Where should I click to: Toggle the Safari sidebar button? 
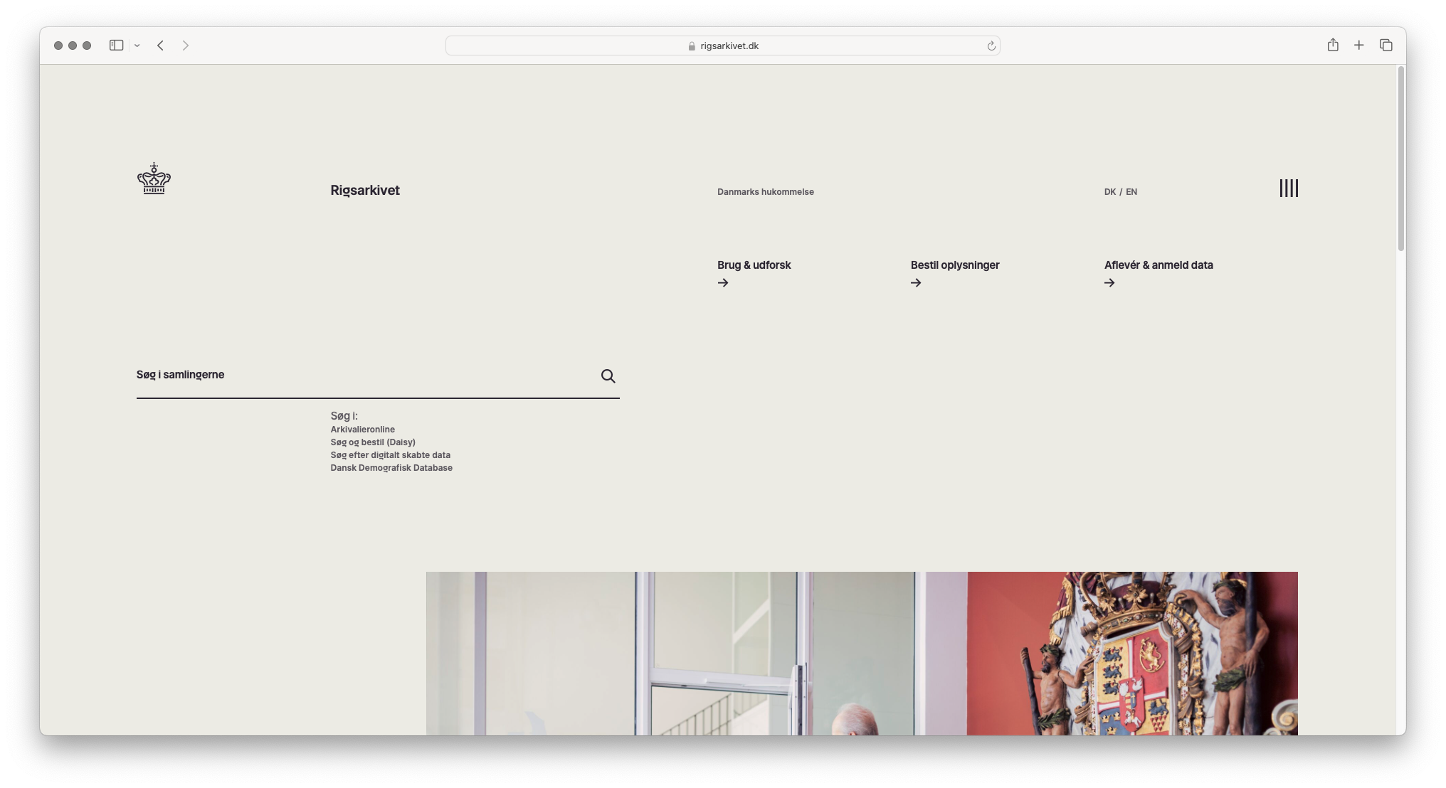(x=117, y=46)
